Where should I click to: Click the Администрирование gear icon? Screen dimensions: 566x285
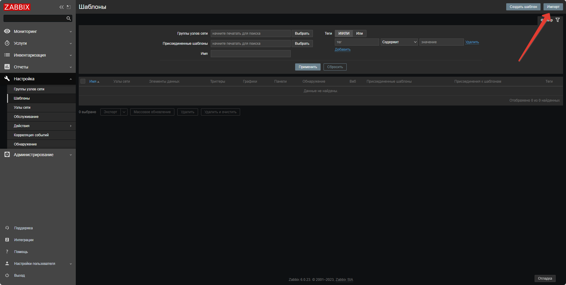tap(7, 155)
